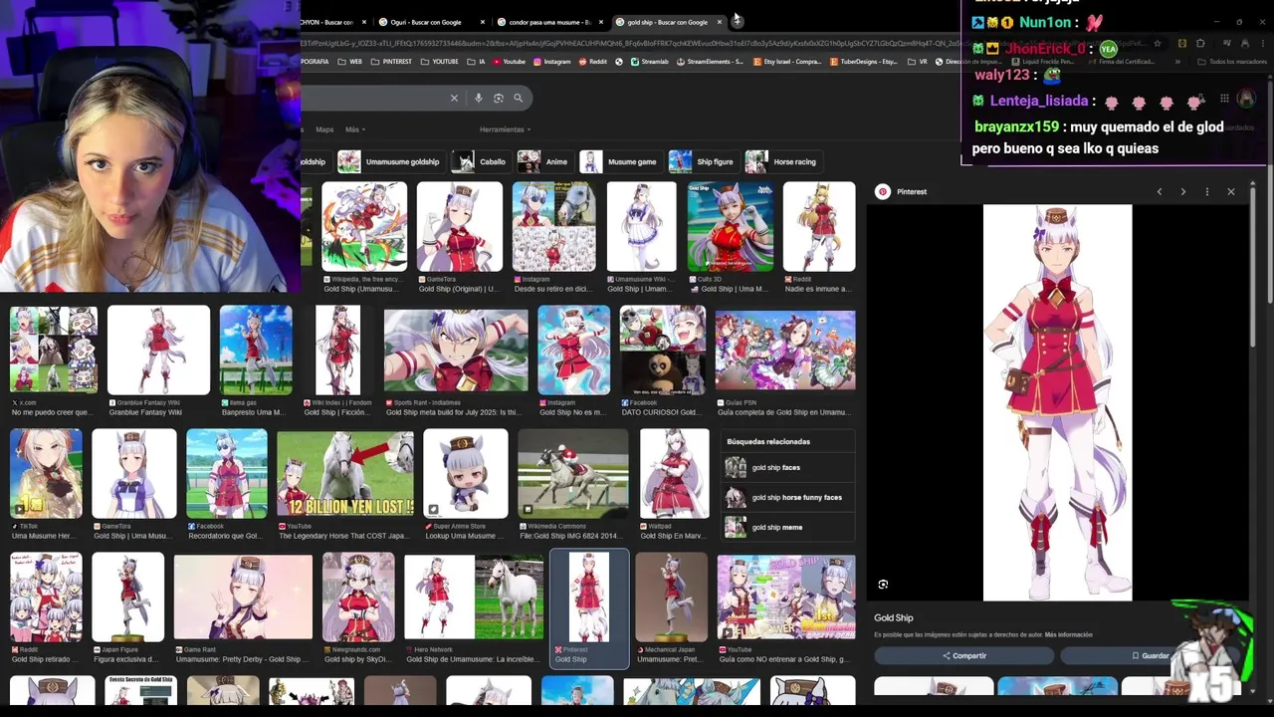Image resolution: width=1274 pixels, height=717 pixels.
Task: Filter by 'Caballo' chip
Action: [x=480, y=161]
